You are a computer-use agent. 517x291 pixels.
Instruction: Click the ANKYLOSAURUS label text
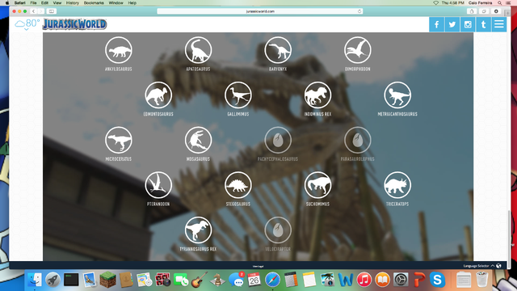[119, 70]
